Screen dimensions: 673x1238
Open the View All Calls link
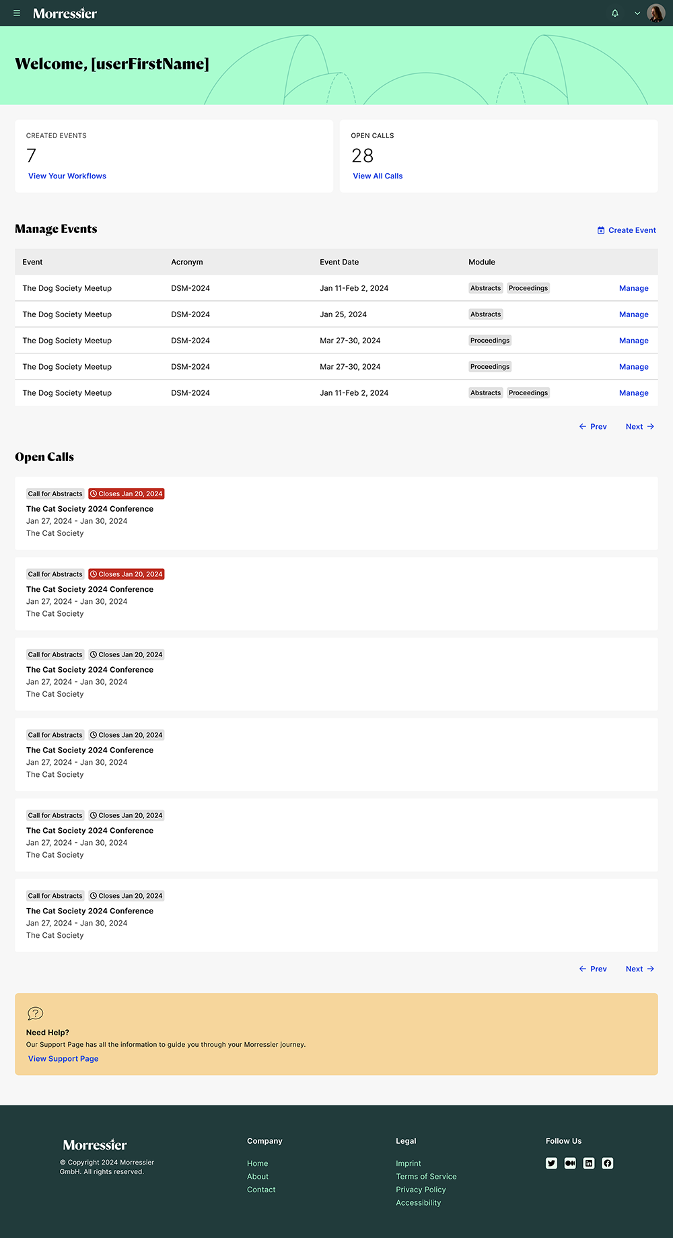tap(378, 176)
